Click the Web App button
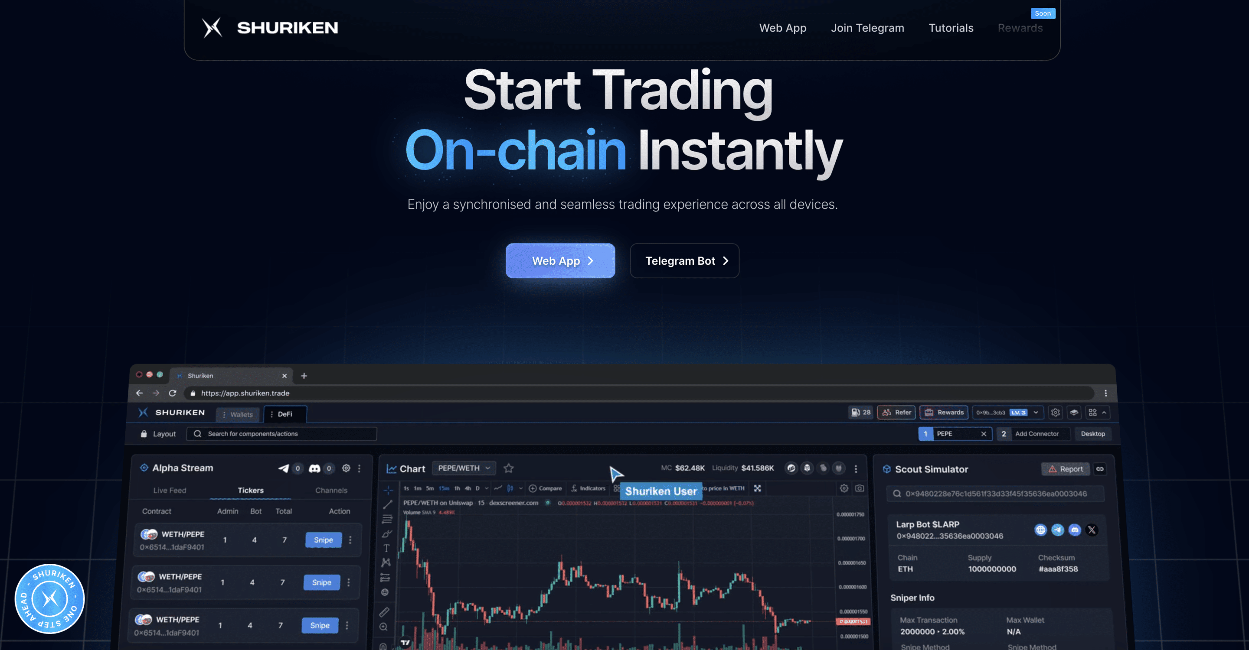The height and width of the screenshot is (650, 1249). click(x=561, y=261)
